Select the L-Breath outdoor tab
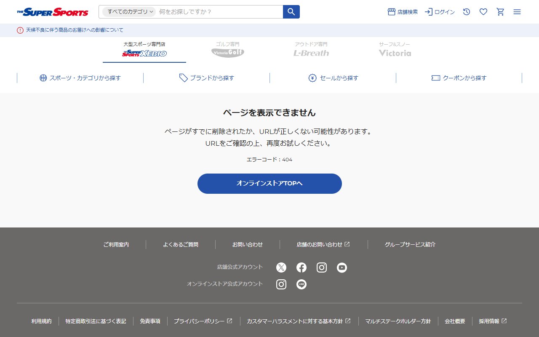This screenshot has height=337, width=539. (x=311, y=50)
